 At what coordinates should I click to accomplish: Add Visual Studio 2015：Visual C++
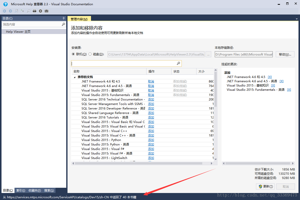pyautogui.click(x=151, y=131)
